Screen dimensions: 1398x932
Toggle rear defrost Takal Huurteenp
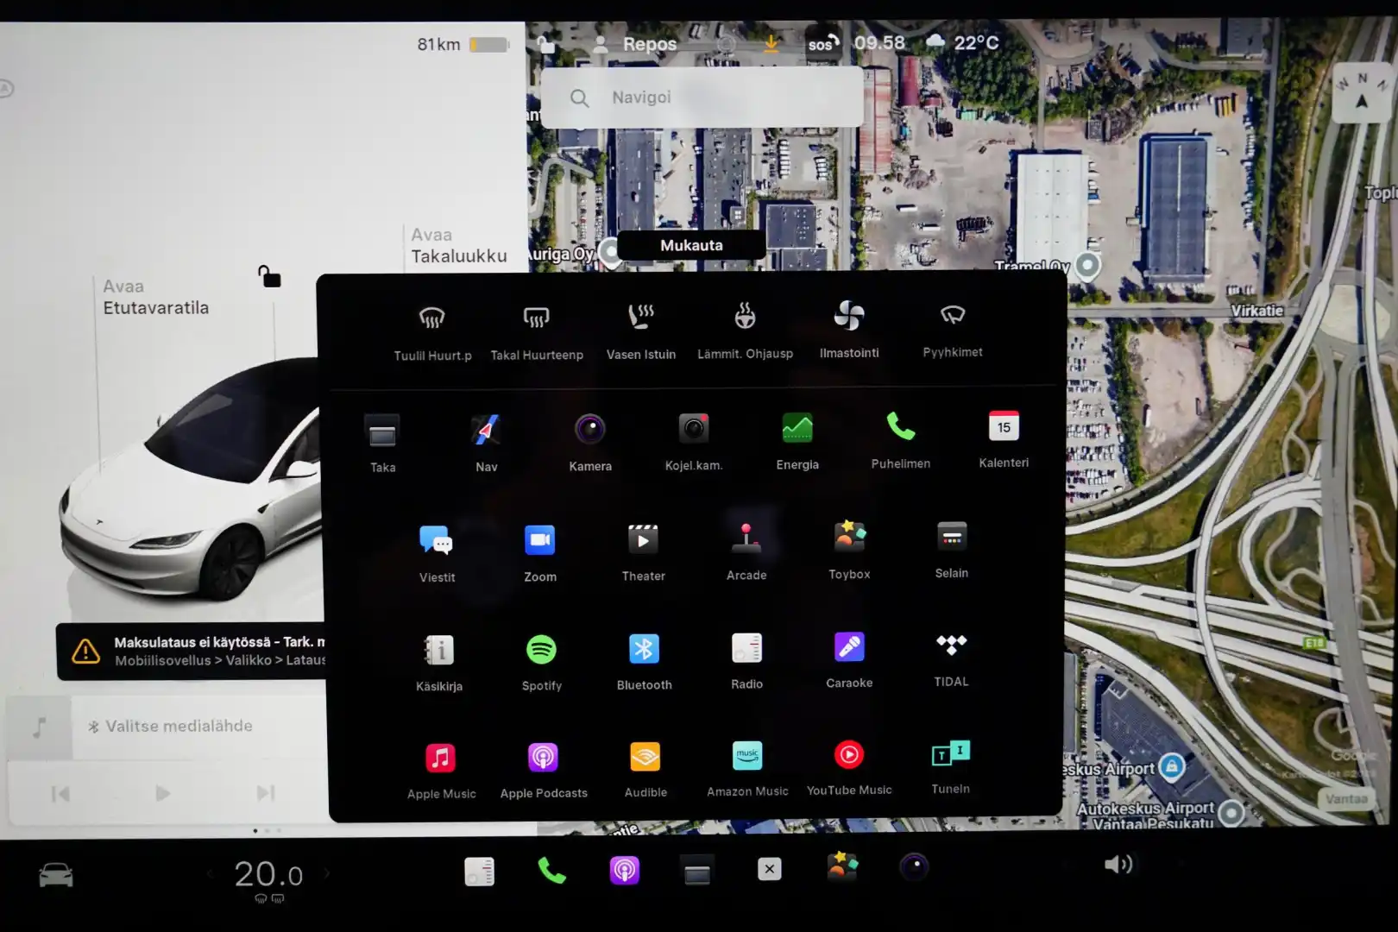(x=537, y=331)
